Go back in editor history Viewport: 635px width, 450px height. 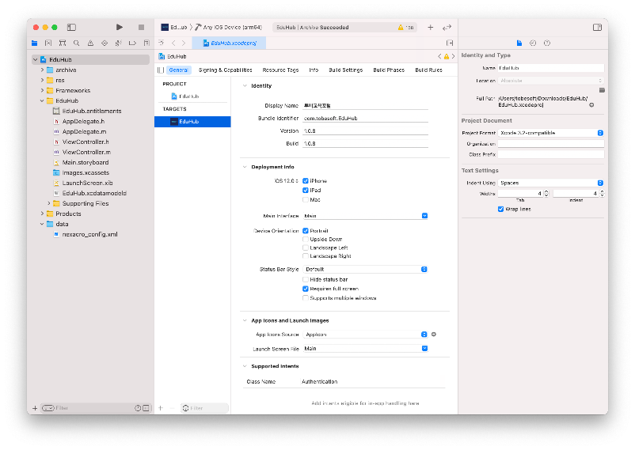(x=173, y=43)
